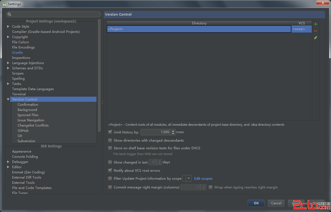Expand the Debugger tree node
331x212 pixels.
click(8, 162)
